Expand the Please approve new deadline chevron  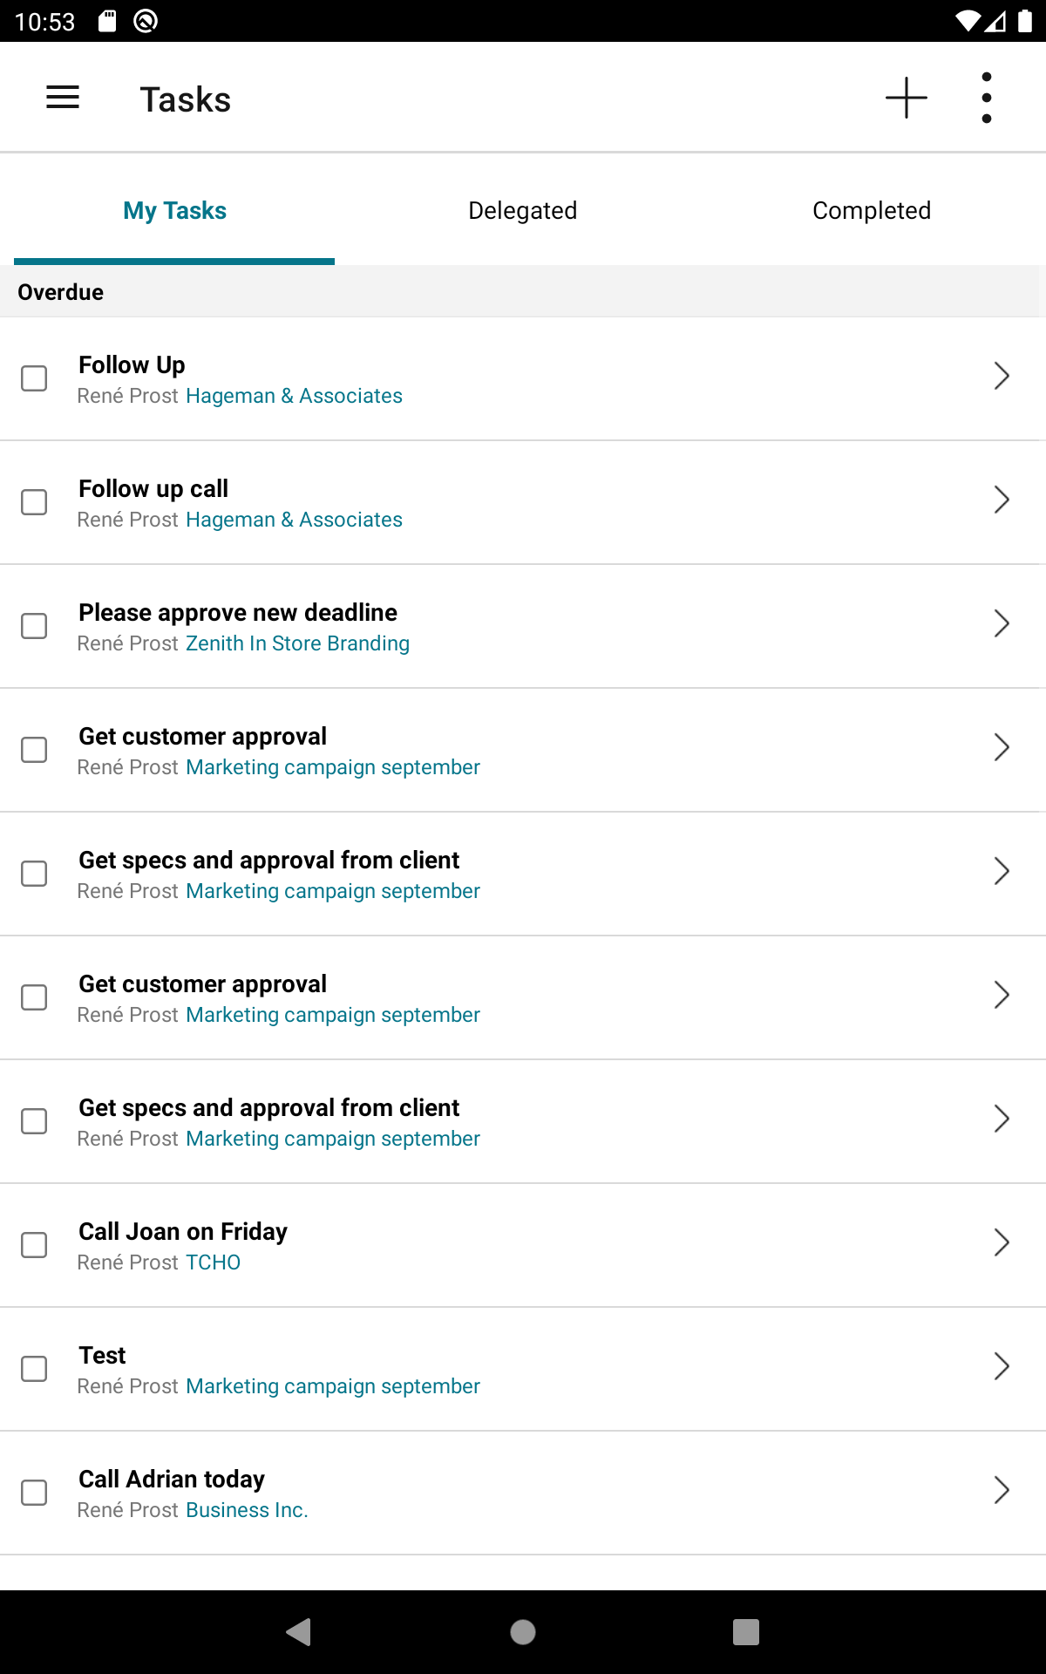[x=1002, y=624]
